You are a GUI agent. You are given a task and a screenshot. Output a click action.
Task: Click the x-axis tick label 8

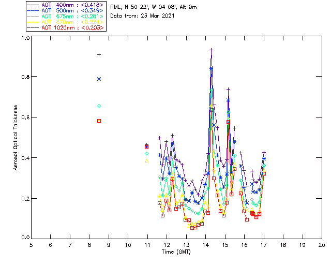pyautogui.click(x=89, y=245)
